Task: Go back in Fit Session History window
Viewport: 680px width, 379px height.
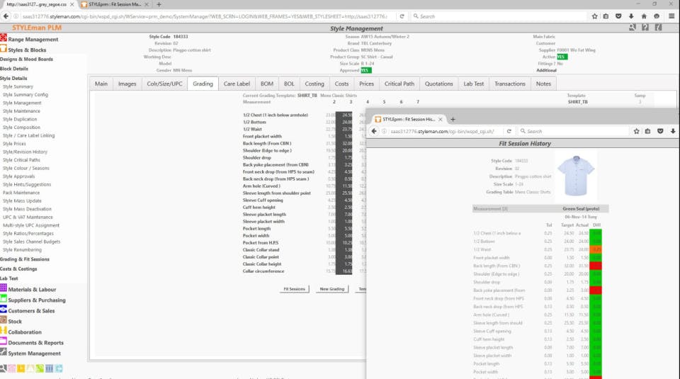Action: [x=374, y=131]
